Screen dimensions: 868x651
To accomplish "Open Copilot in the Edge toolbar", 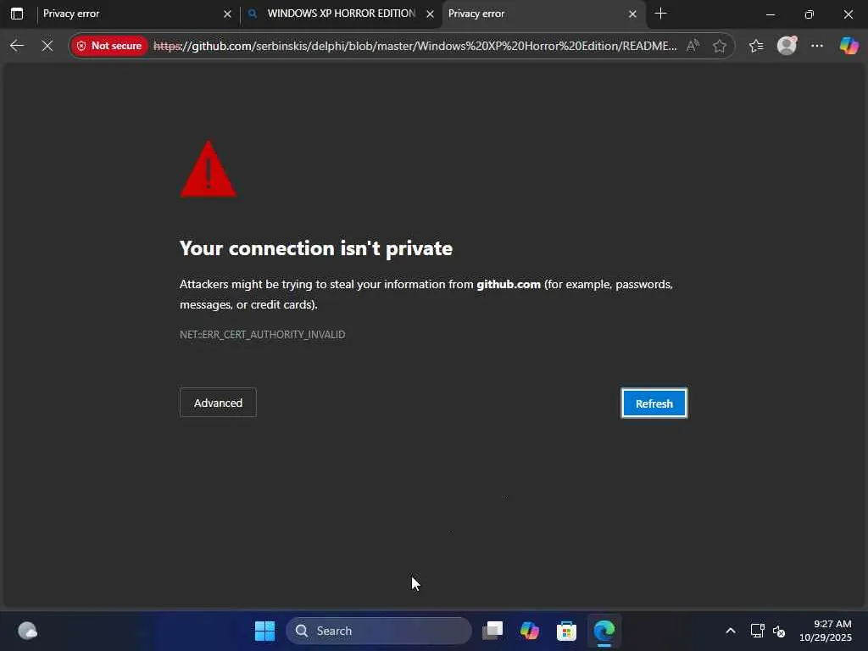I will 849,46.
